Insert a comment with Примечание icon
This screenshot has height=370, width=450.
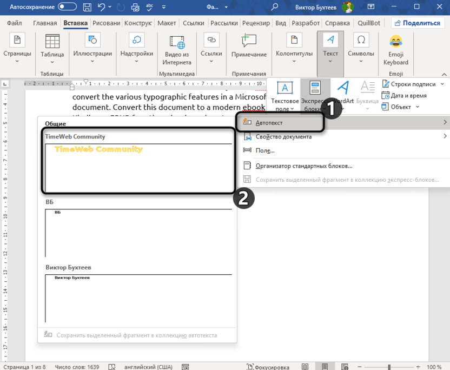click(x=249, y=47)
